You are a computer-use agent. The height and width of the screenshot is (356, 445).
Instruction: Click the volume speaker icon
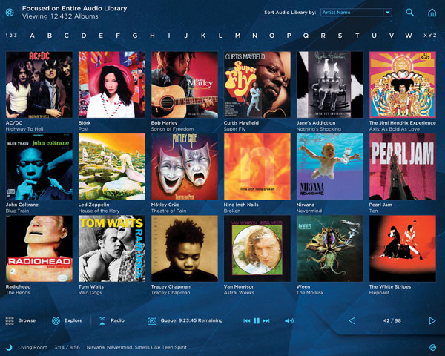click(x=289, y=321)
